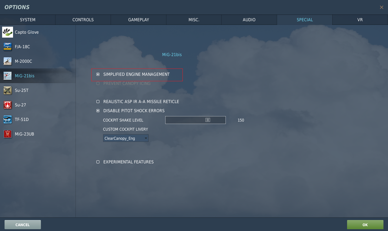The width and height of the screenshot is (388, 231).
Task: Switch to the System tab
Action: (x=28, y=20)
